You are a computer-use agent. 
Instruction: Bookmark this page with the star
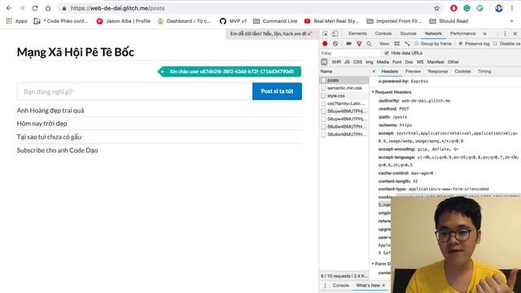436,8
